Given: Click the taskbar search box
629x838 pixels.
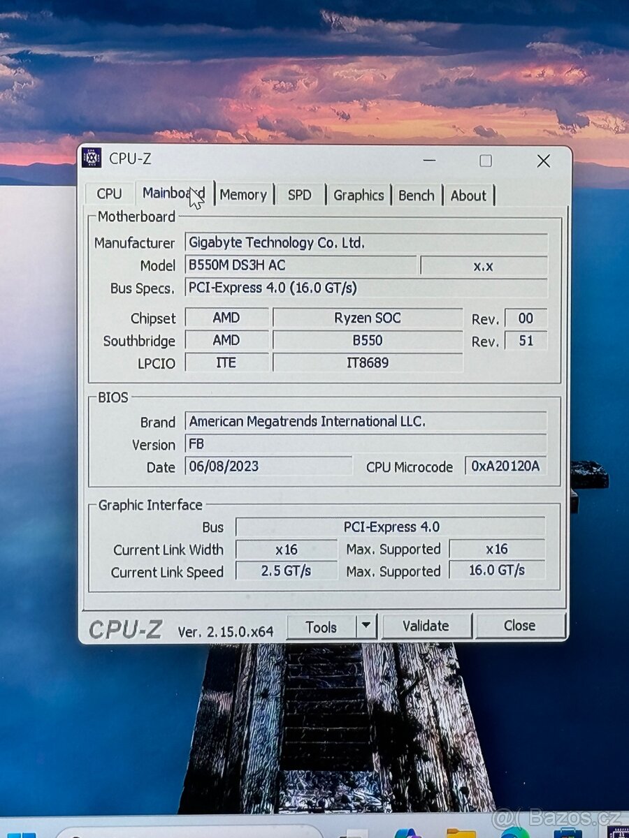Looking at the screenshot, I should click(x=189, y=832).
